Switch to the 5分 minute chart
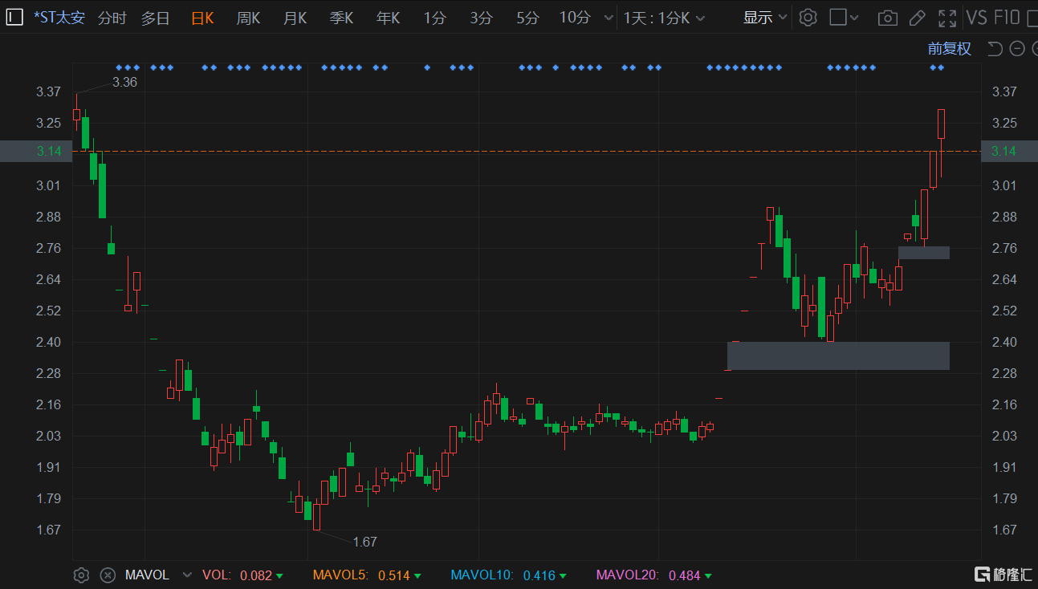This screenshot has width=1038, height=589. (527, 18)
